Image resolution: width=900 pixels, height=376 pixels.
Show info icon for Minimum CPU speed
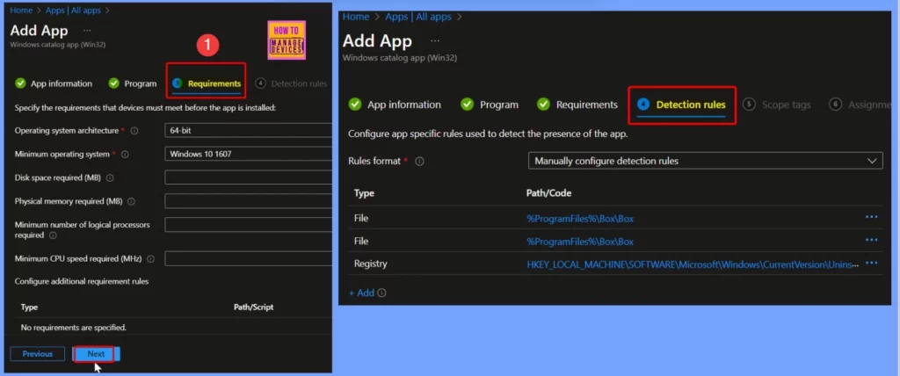click(150, 259)
